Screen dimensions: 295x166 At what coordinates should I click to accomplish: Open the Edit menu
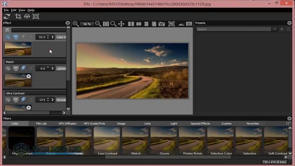point(13,10)
